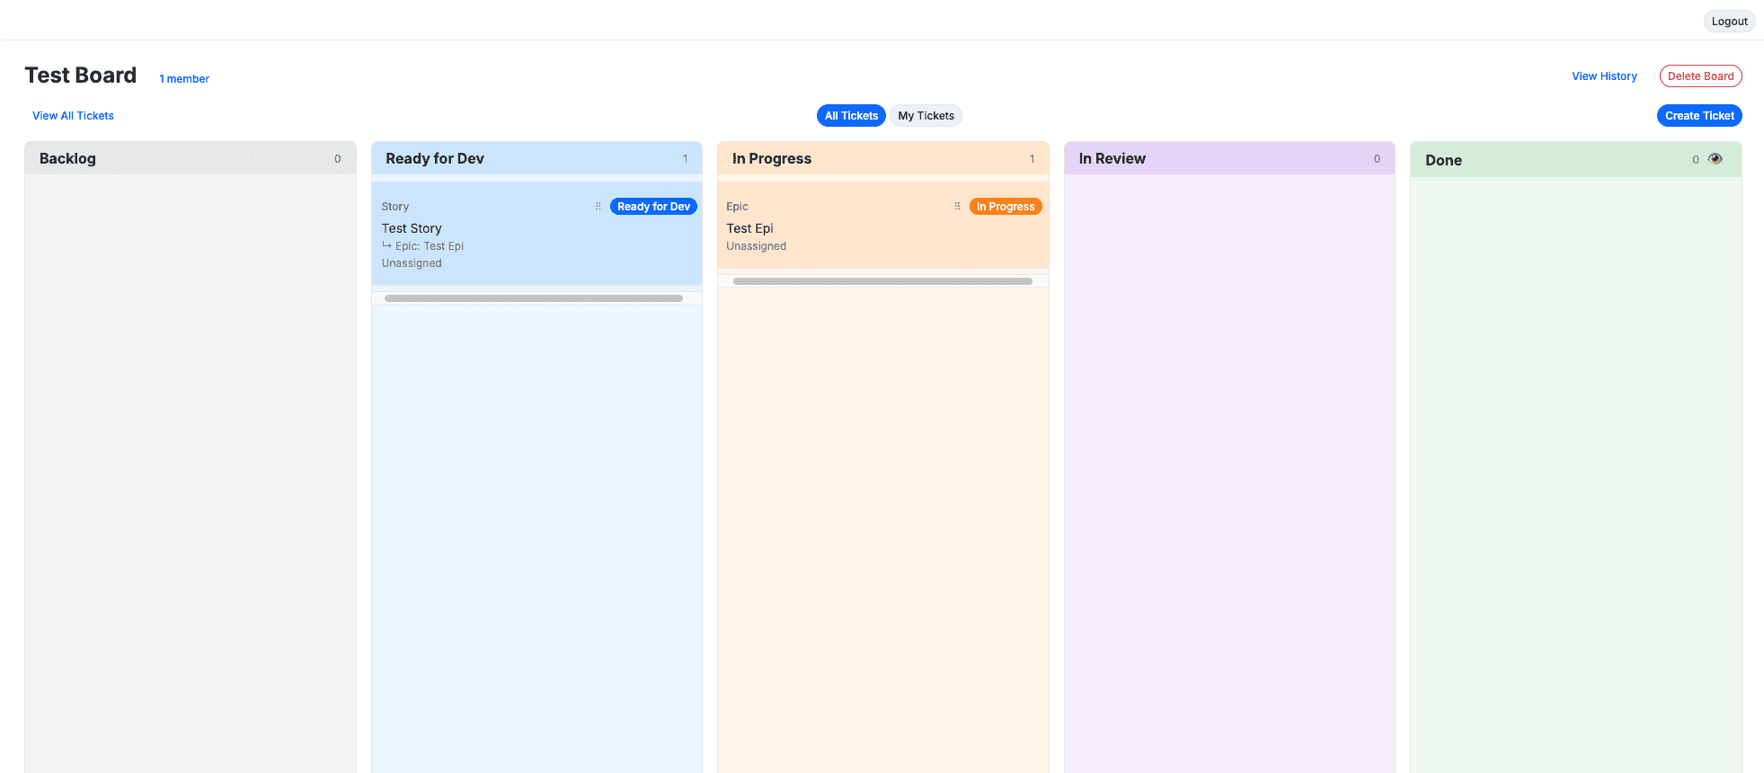
Task: Open the 1 member link
Action: 184,79
